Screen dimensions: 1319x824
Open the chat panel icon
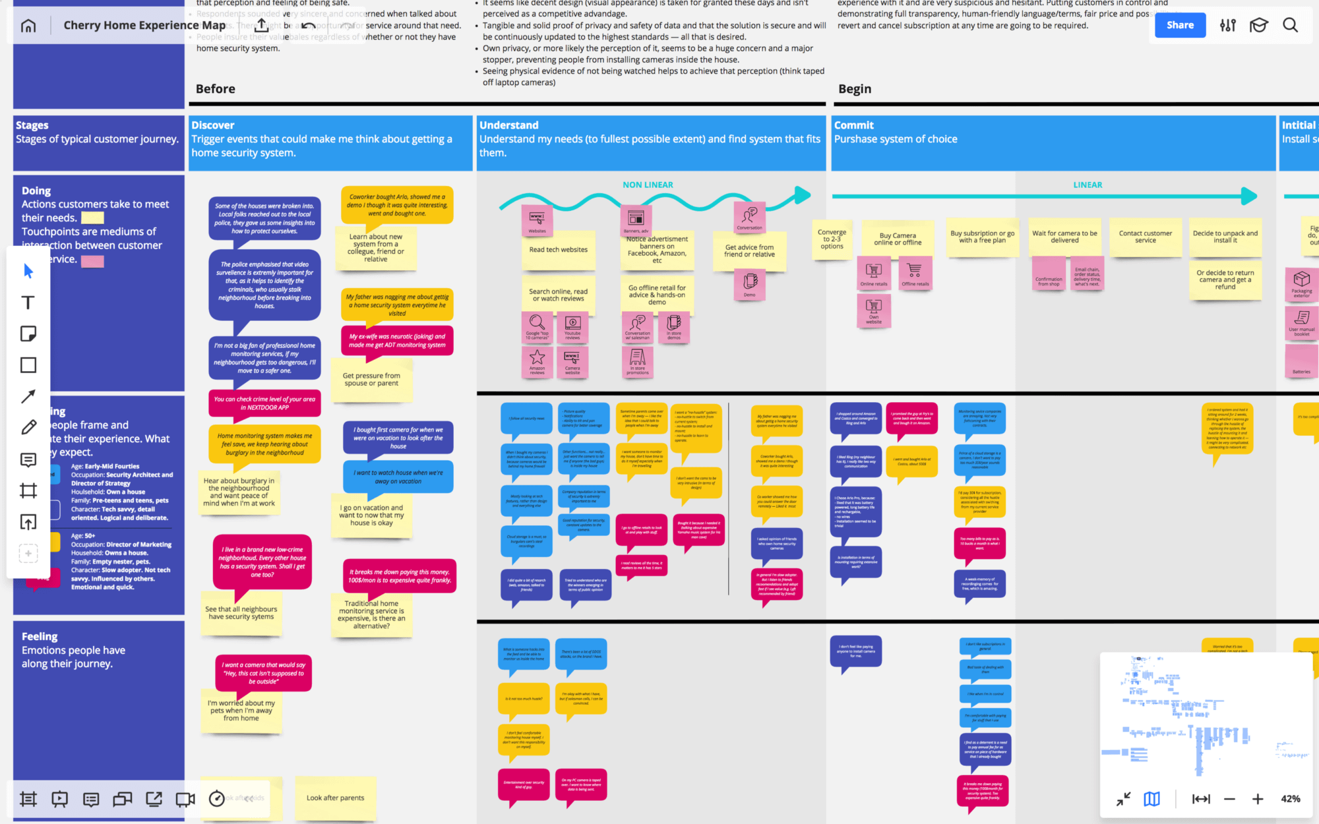click(123, 799)
